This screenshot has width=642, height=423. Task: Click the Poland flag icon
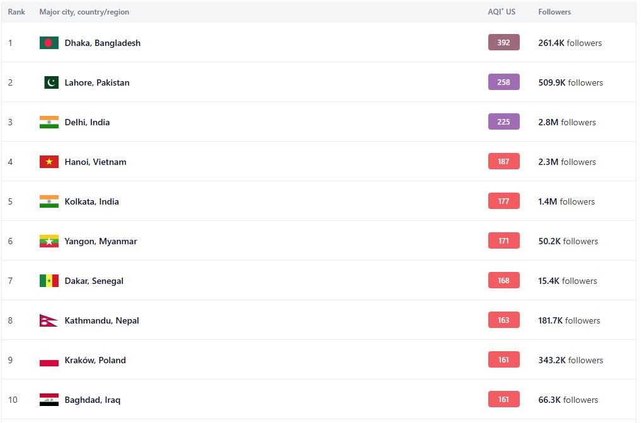click(49, 360)
